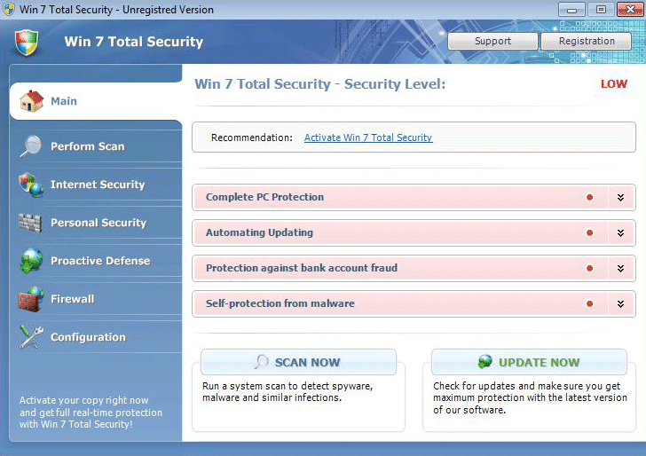The width and height of the screenshot is (646, 456).
Task: Click the house icon beside Main
Action: (x=31, y=101)
